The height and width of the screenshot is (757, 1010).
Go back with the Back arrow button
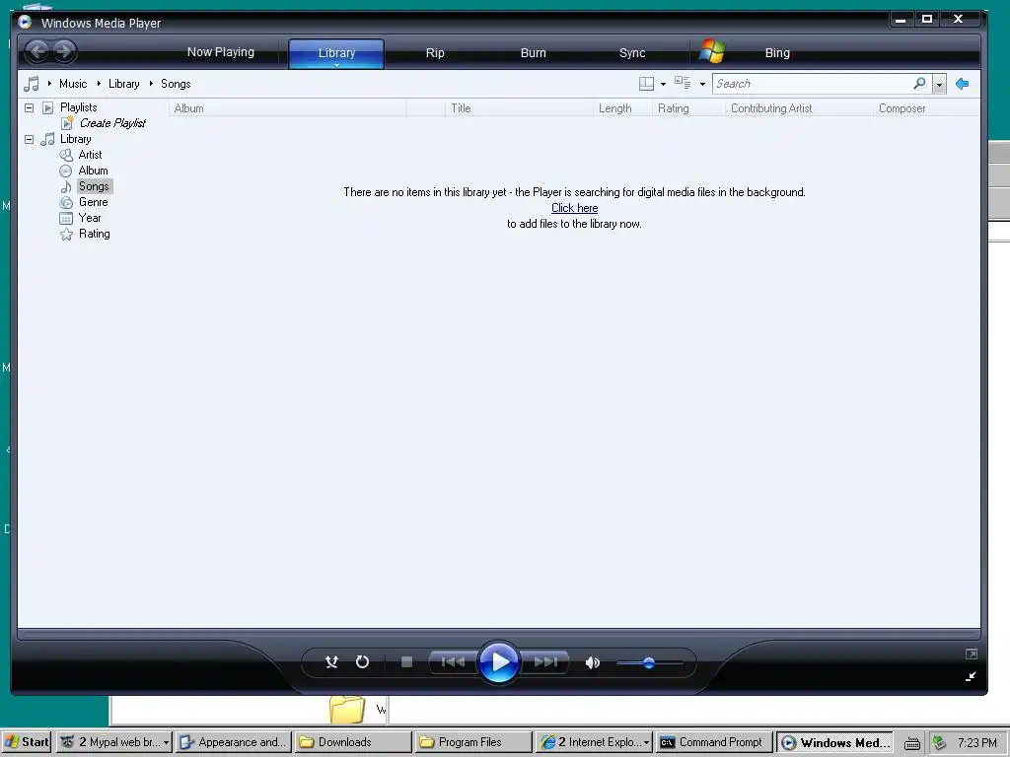pos(37,51)
